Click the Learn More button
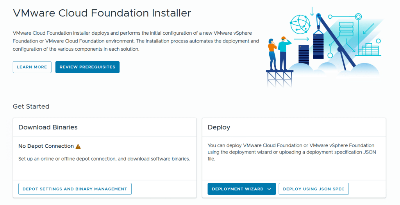 (x=32, y=67)
